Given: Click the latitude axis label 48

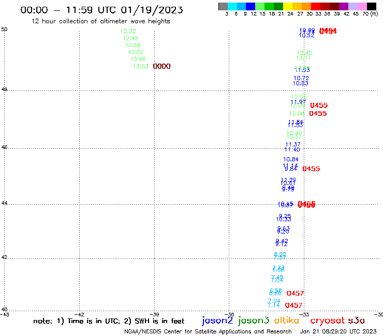Looking at the screenshot, I should pyautogui.click(x=4, y=89).
